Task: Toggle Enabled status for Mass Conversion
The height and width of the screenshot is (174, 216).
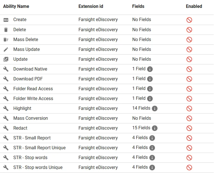Action: tap(189, 118)
